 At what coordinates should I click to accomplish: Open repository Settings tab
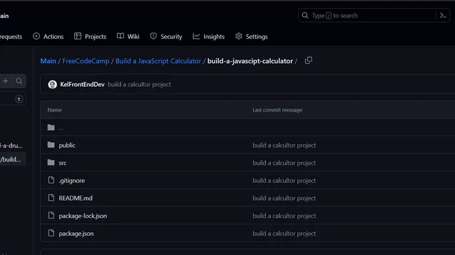click(x=252, y=37)
